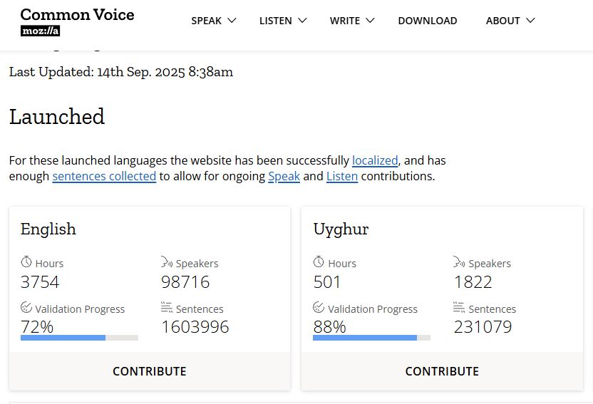Image resolution: width=593 pixels, height=404 pixels.
Task: Click the clock icon beside Uyghur Hours
Action: [319, 262]
